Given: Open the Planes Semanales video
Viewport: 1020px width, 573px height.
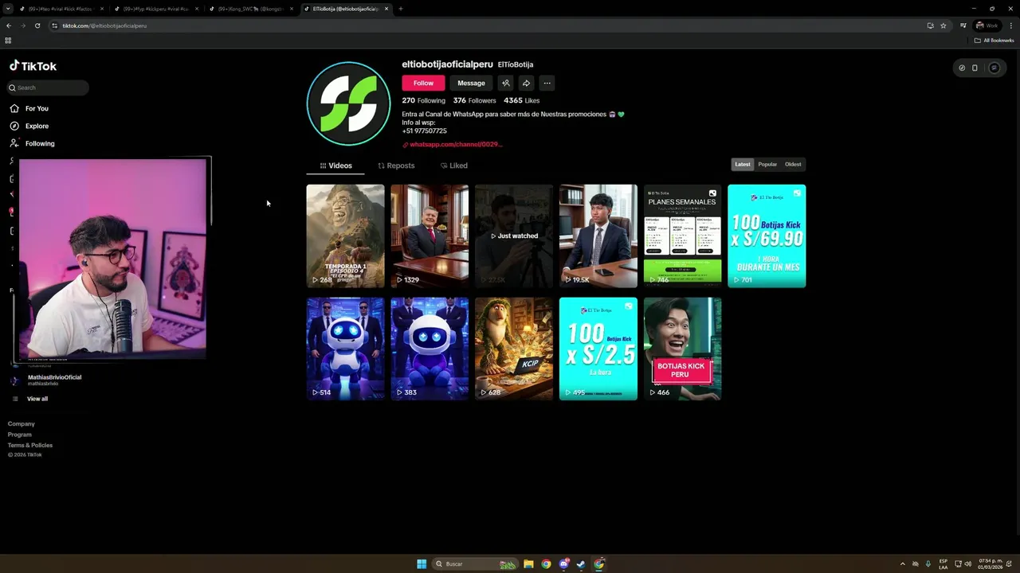Looking at the screenshot, I should 683,236.
